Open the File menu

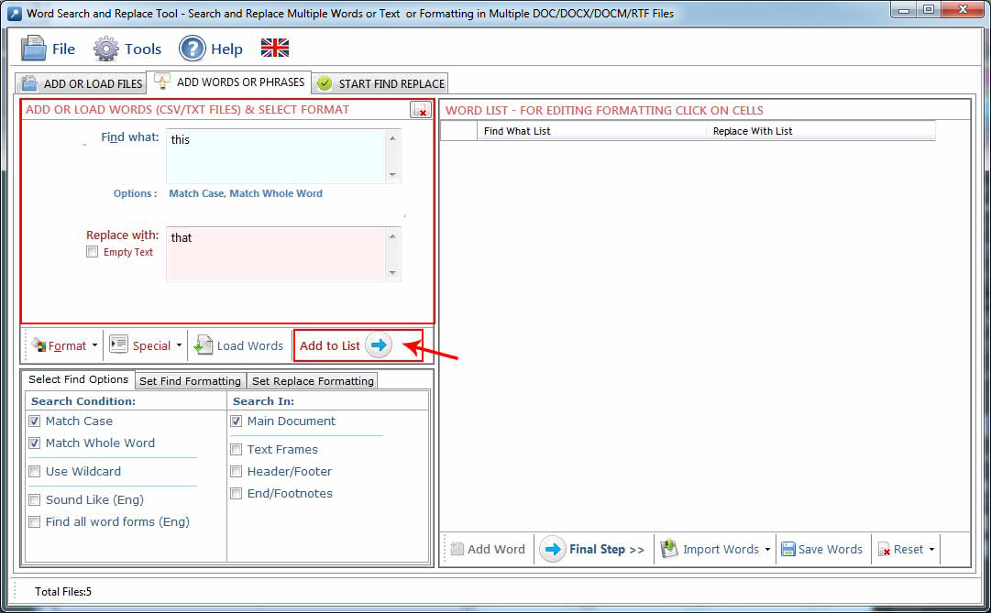click(x=48, y=49)
